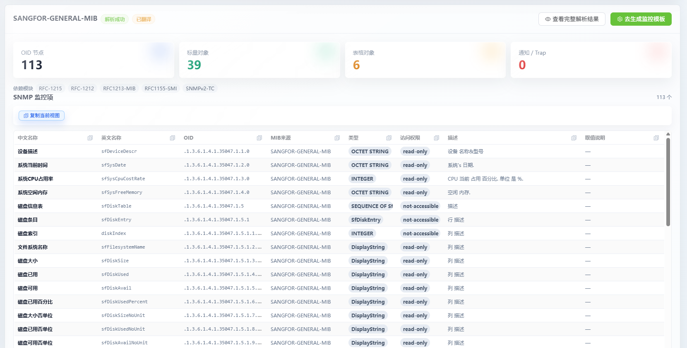The image size is (687, 348).
Task: Click the SfDiskEntry type tag
Action: 366,220
